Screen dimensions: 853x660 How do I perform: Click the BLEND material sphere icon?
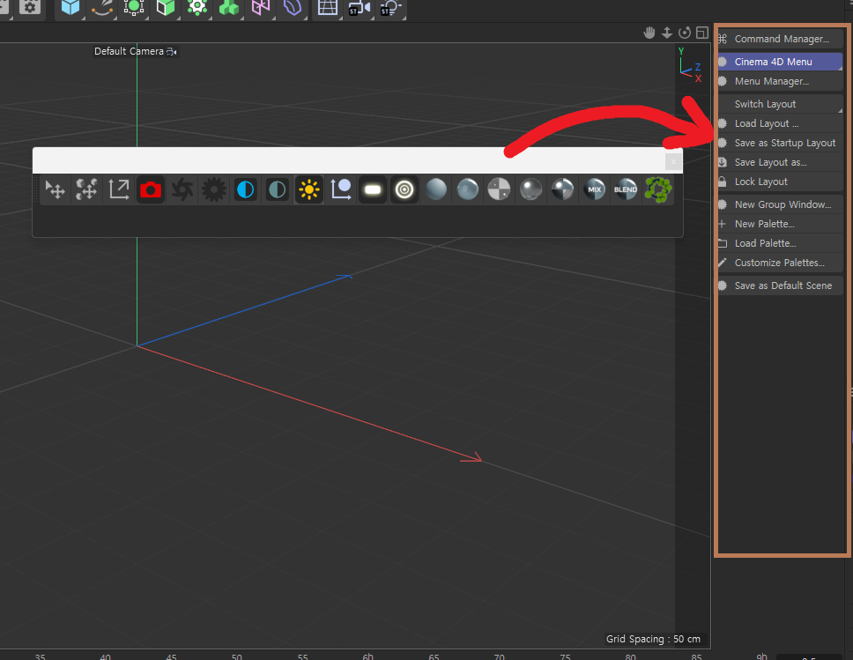[x=626, y=189]
